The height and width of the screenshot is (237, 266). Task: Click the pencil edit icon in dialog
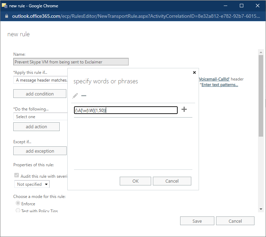[x=75, y=96]
